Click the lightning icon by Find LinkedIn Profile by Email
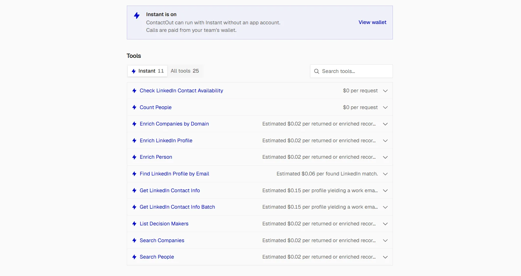 tap(134, 174)
